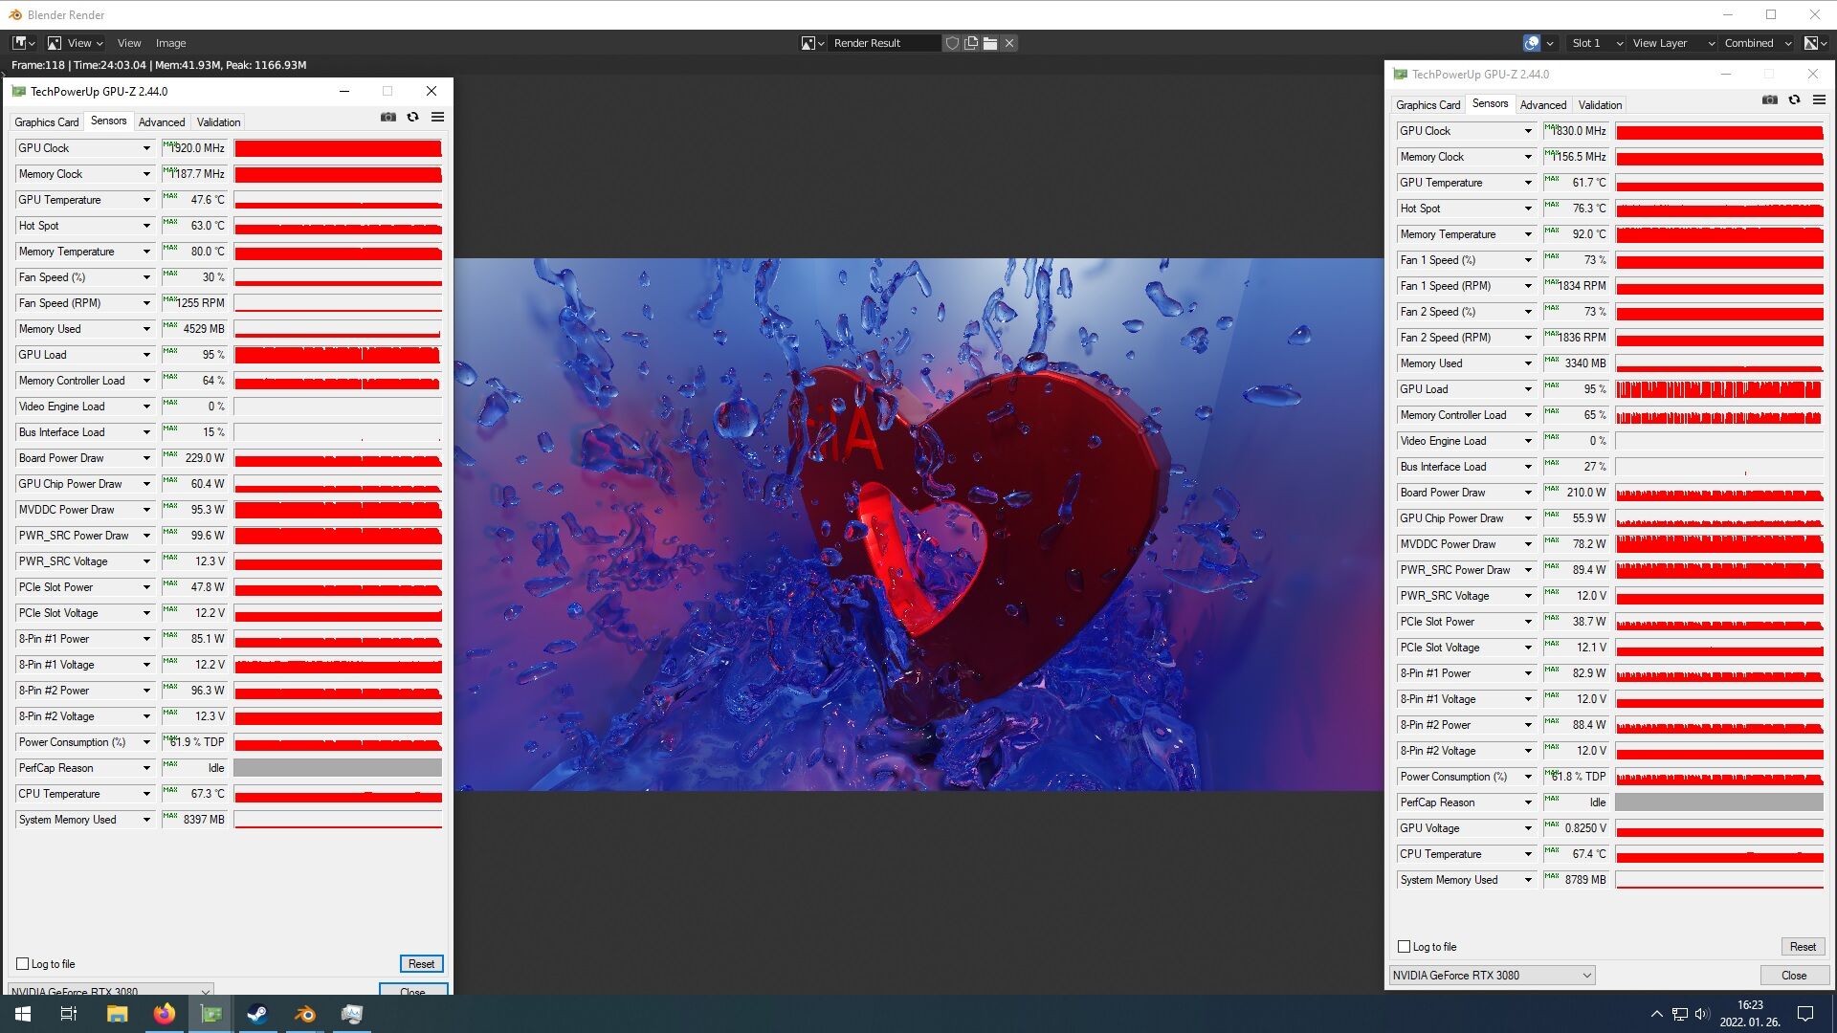
Task: Switch to Advanced tab in left GPU-Z
Action: (162, 122)
